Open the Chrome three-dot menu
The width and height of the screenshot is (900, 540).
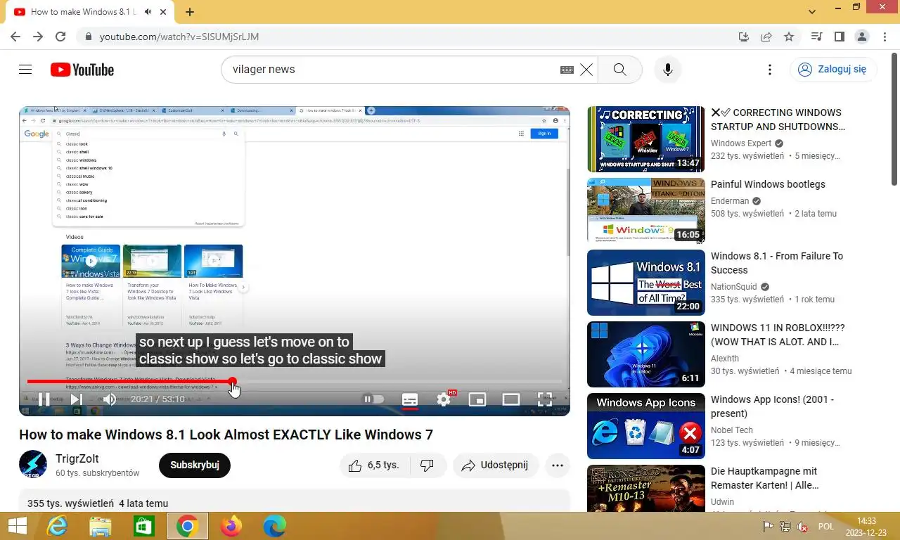(884, 37)
